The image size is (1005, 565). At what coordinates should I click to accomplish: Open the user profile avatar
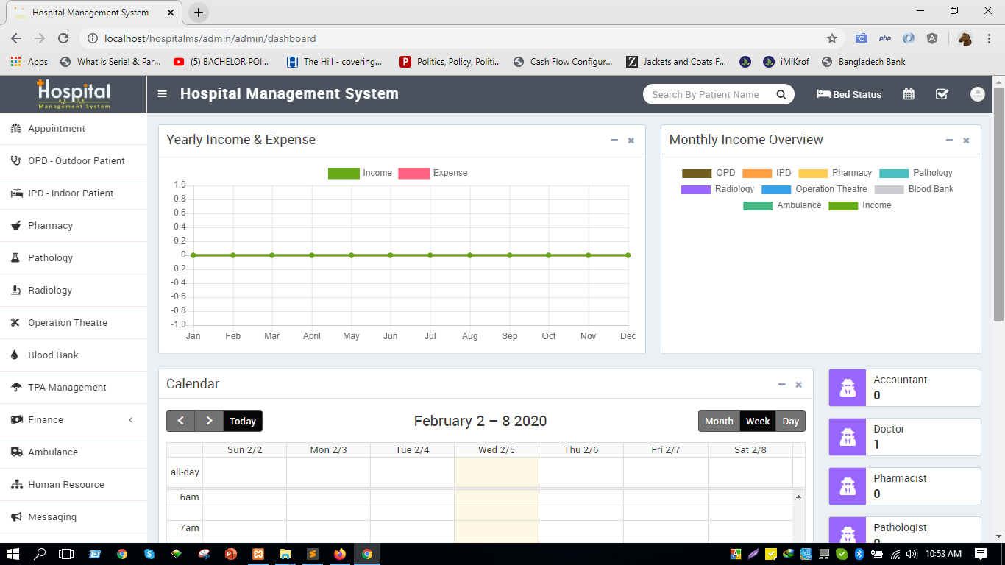[x=978, y=94]
